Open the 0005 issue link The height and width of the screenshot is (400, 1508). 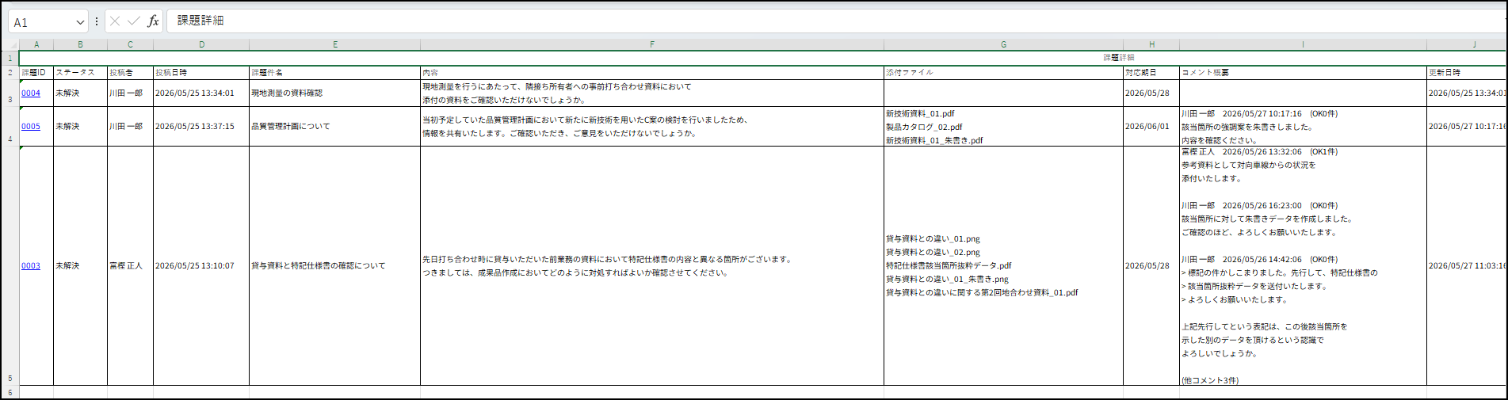coord(31,127)
